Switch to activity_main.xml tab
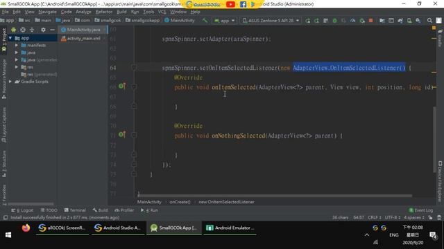 (83, 39)
